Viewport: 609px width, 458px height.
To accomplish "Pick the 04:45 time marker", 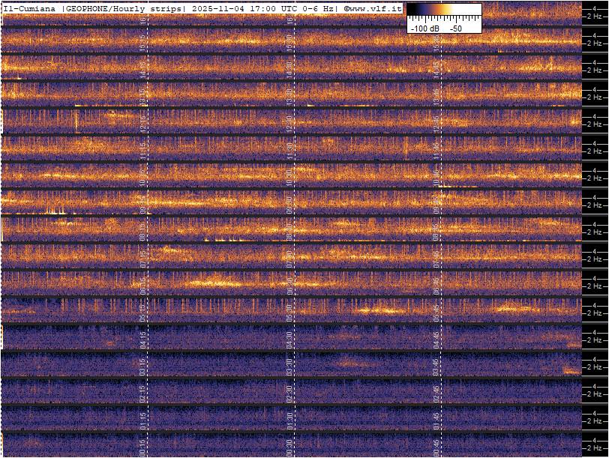I will [436, 337].
